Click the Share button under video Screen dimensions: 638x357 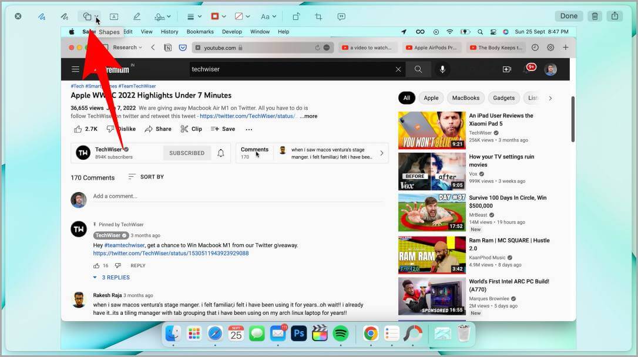pyautogui.click(x=158, y=129)
